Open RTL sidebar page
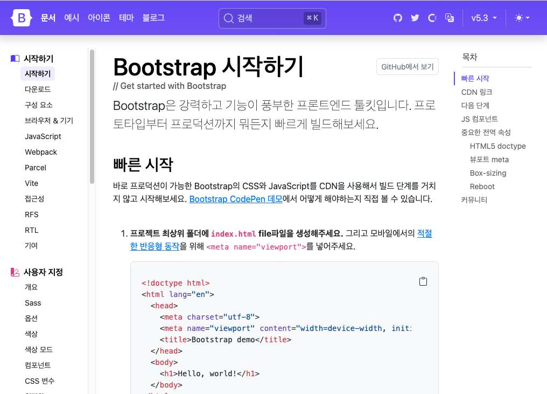547x394 pixels. pyautogui.click(x=31, y=231)
